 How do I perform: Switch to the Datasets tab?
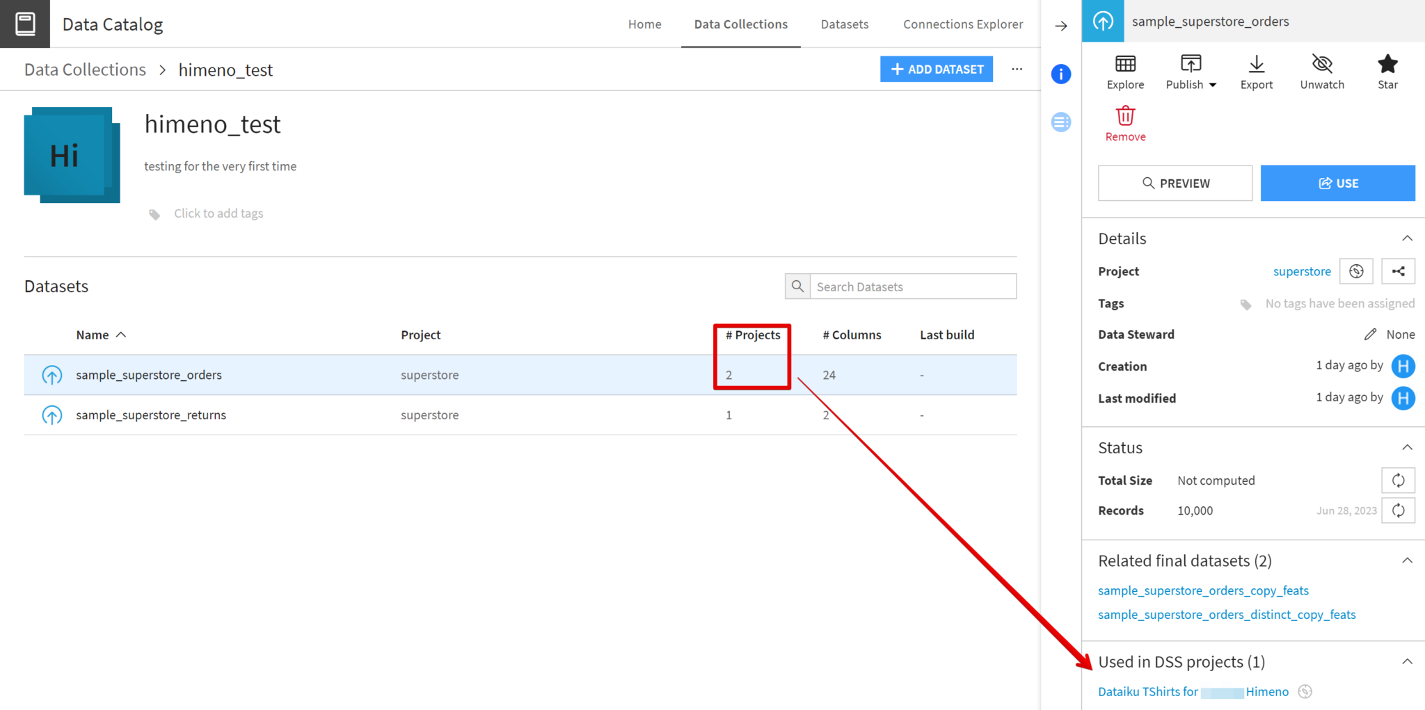pyautogui.click(x=844, y=24)
